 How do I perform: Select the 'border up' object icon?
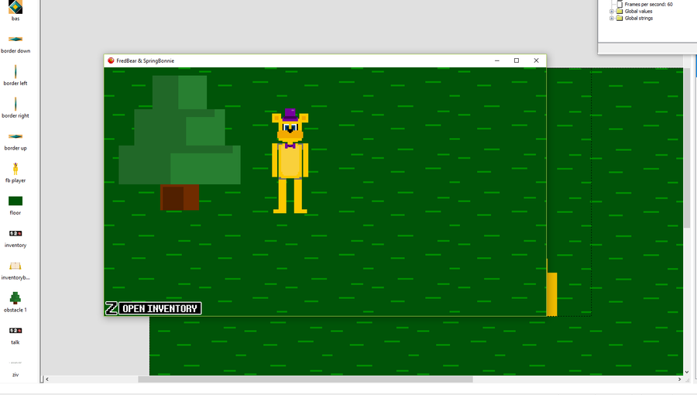(15, 136)
